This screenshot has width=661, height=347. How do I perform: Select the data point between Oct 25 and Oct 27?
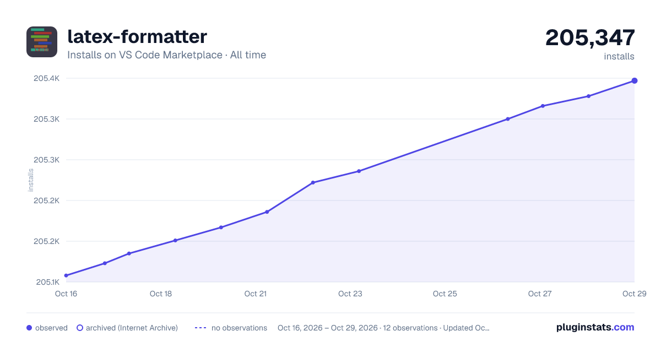(508, 119)
